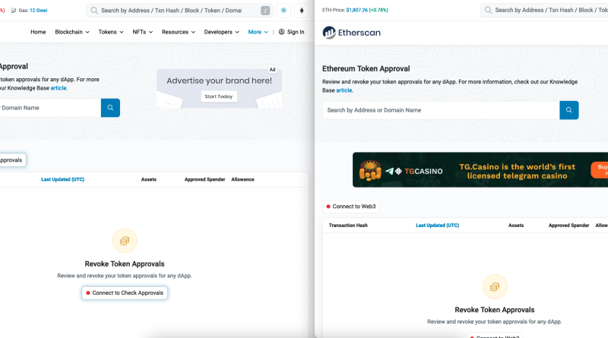Click blue search button in left window approval search
The height and width of the screenshot is (338, 608).
tap(110, 108)
